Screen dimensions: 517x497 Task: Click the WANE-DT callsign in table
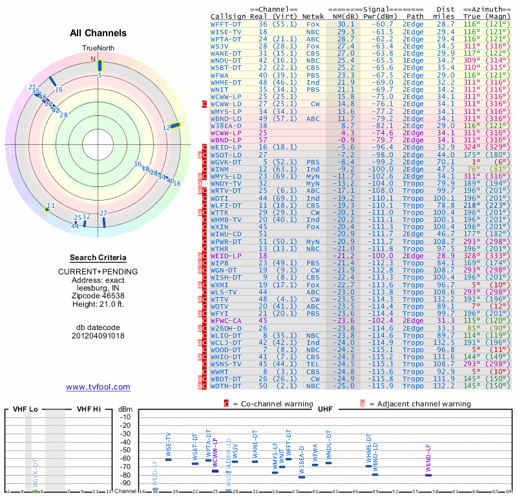pyautogui.click(x=226, y=53)
